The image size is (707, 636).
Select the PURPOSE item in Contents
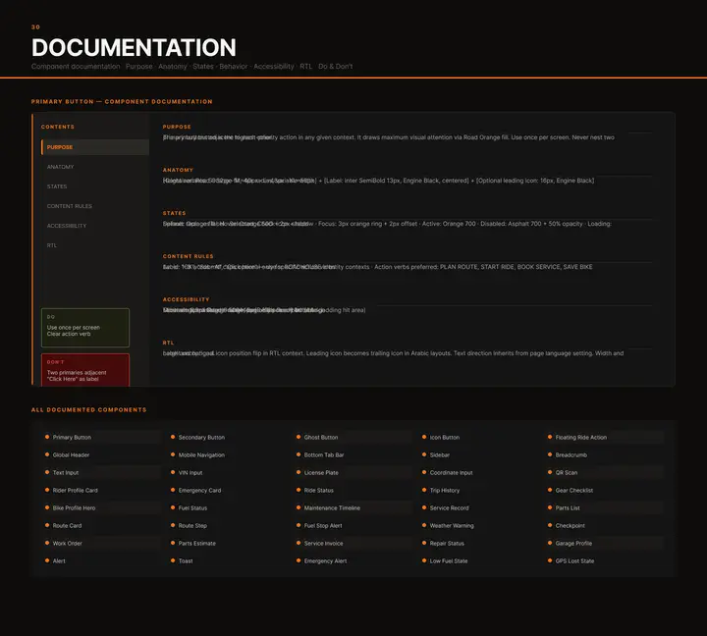[x=95, y=147]
